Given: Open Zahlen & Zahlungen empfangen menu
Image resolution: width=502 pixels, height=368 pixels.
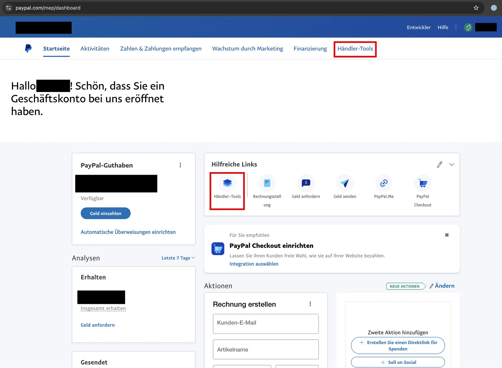Looking at the screenshot, I should click(161, 48).
